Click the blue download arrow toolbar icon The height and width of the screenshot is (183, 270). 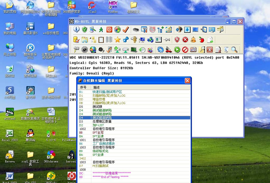click(187, 30)
